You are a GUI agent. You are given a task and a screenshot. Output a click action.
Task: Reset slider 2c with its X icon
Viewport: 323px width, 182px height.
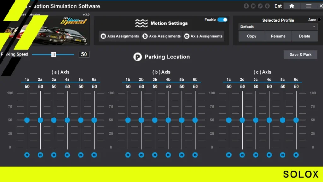[242, 155]
